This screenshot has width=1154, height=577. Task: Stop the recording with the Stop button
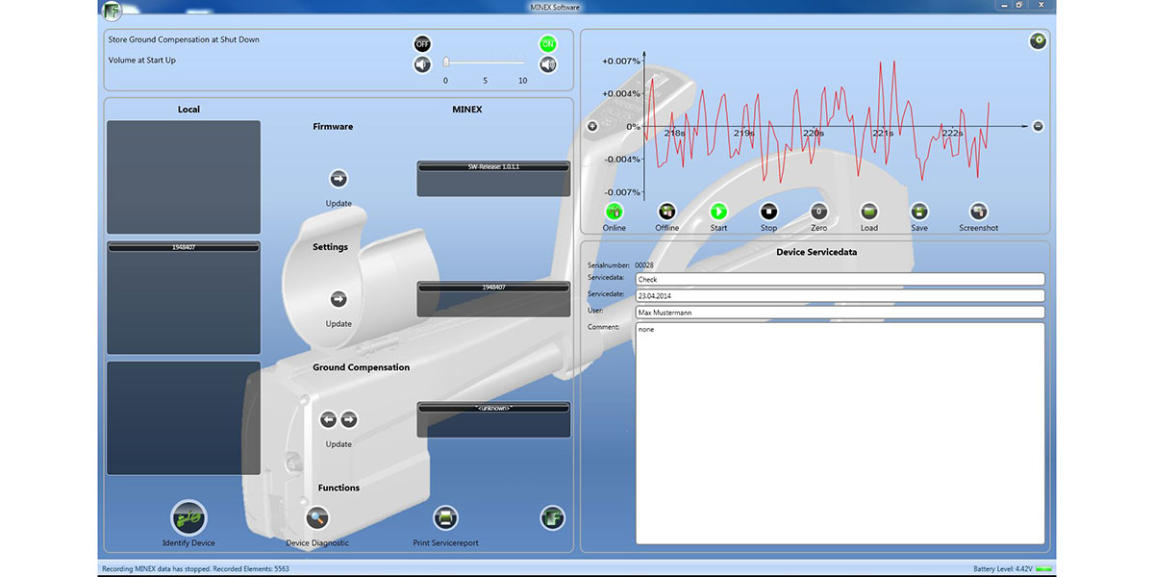pos(768,212)
